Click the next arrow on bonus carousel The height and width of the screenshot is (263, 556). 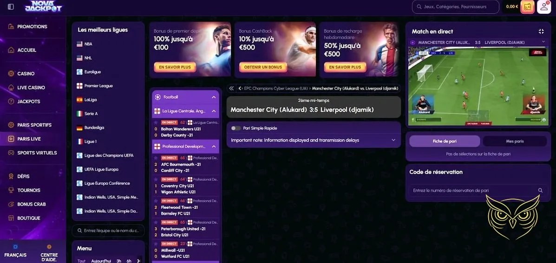coord(396,50)
